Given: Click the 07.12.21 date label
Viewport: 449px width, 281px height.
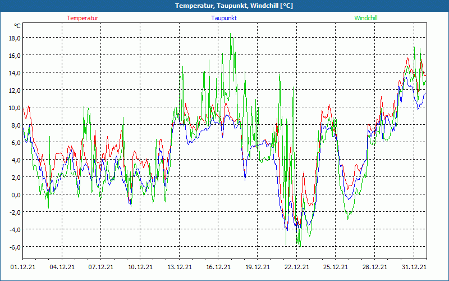Looking at the screenshot, I should point(101,267).
